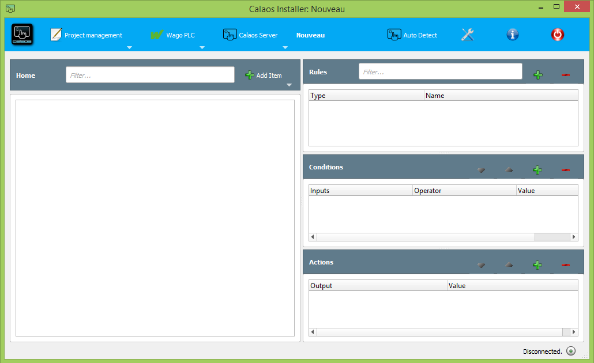
Task: Click Conditions scrollbar left arrow
Action: pyautogui.click(x=313, y=237)
